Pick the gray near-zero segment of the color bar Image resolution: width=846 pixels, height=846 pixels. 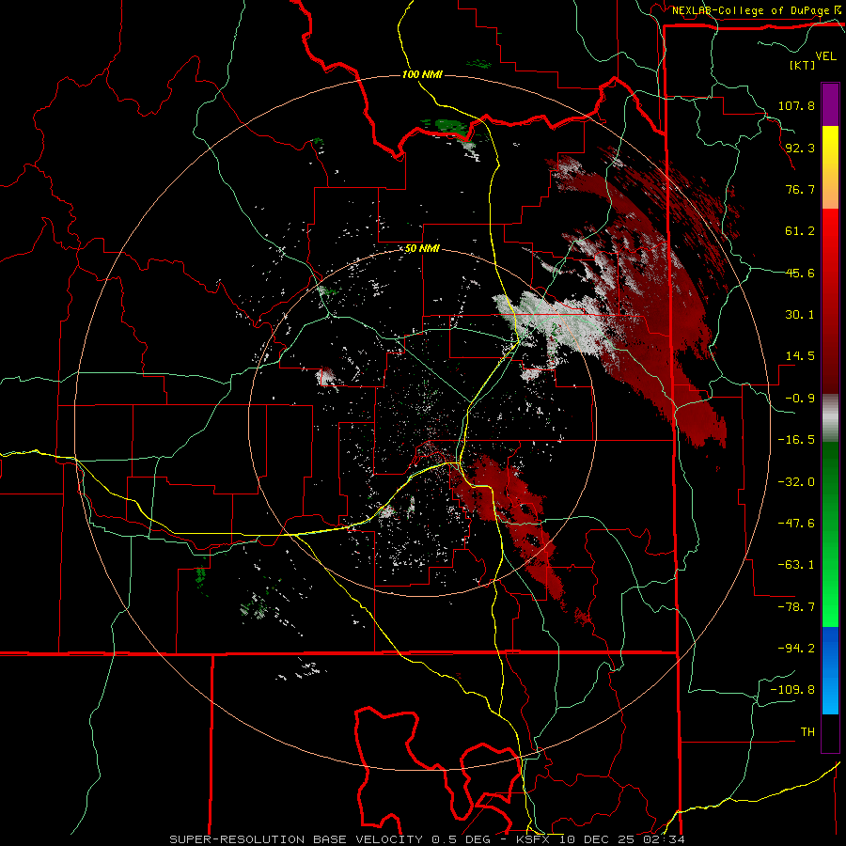(x=830, y=417)
